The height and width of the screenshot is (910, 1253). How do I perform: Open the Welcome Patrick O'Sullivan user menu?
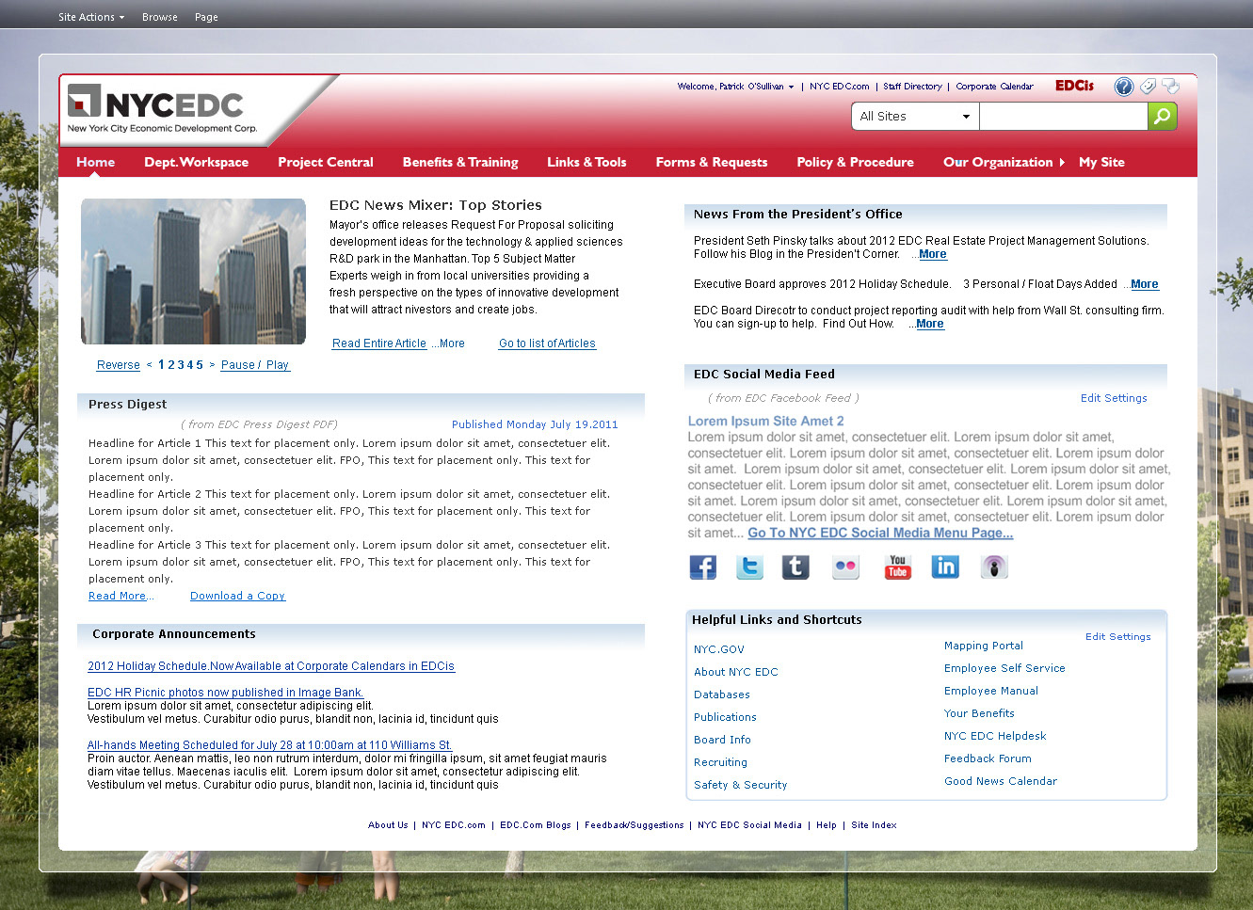click(x=735, y=87)
